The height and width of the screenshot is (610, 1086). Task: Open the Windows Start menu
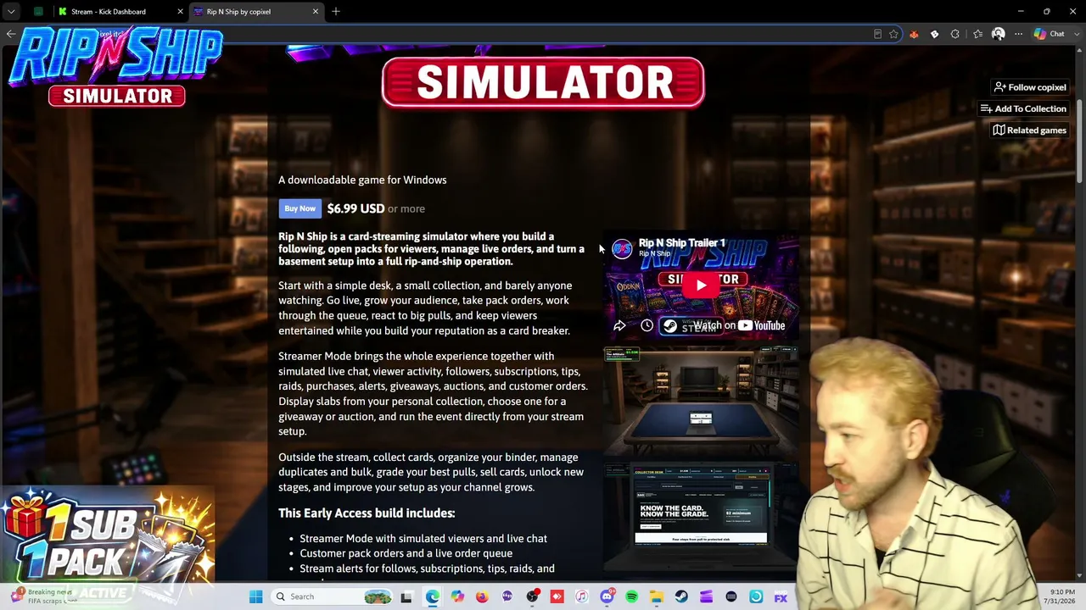coord(255,596)
